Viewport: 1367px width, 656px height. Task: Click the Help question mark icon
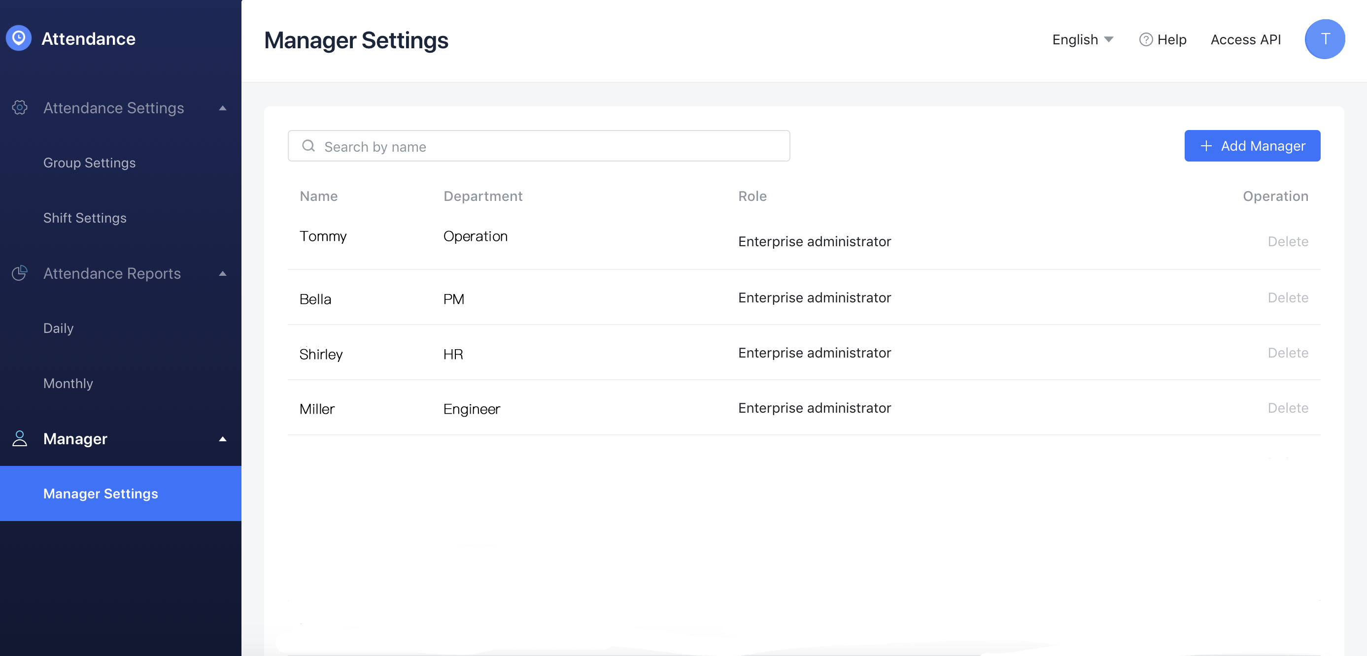pos(1146,40)
